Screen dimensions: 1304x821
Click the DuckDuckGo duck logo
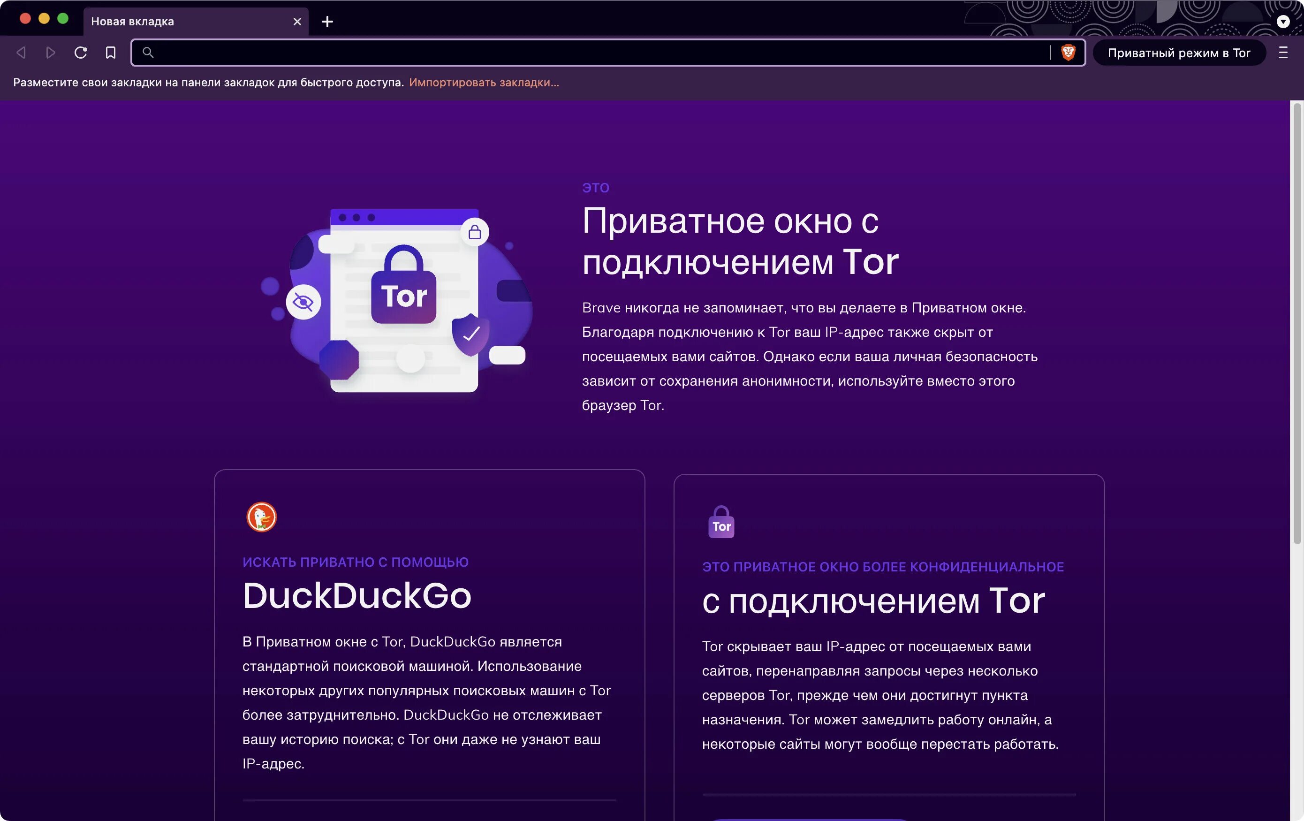(262, 517)
